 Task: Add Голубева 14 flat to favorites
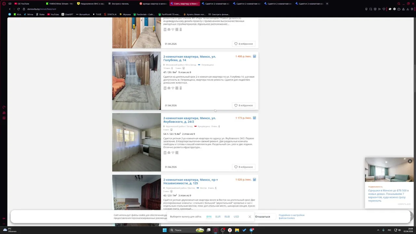[x=244, y=105]
